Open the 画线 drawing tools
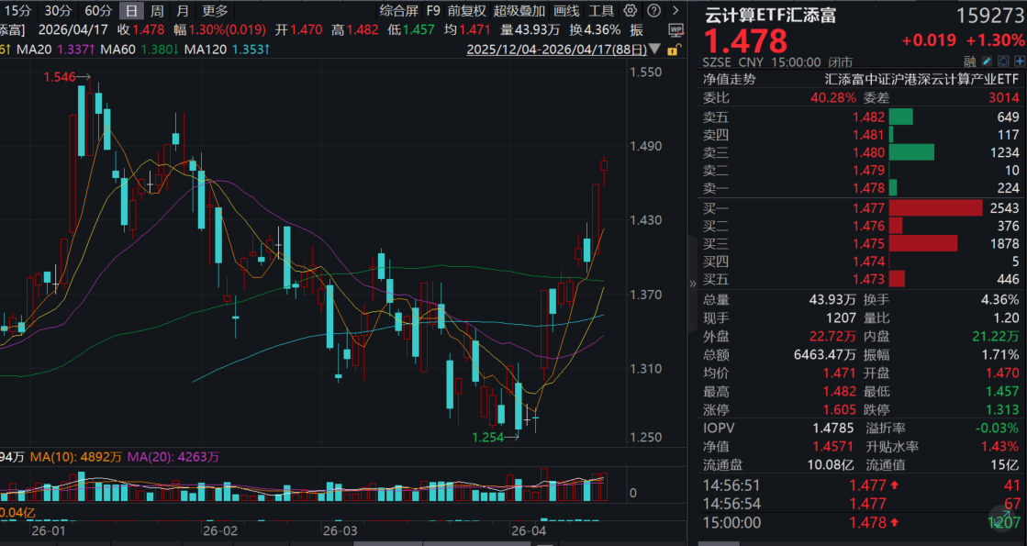 coord(566,11)
